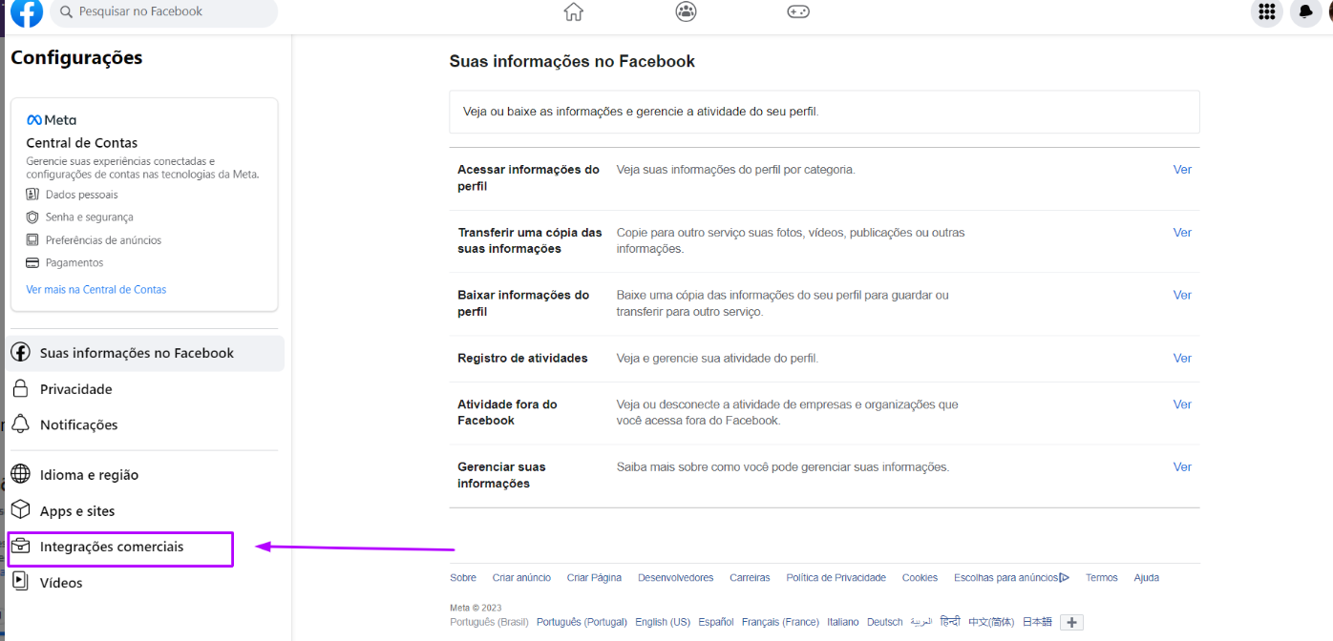Open Pagamentos link
This screenshot has width=1333, height=641.
click(x=74, y=262)
